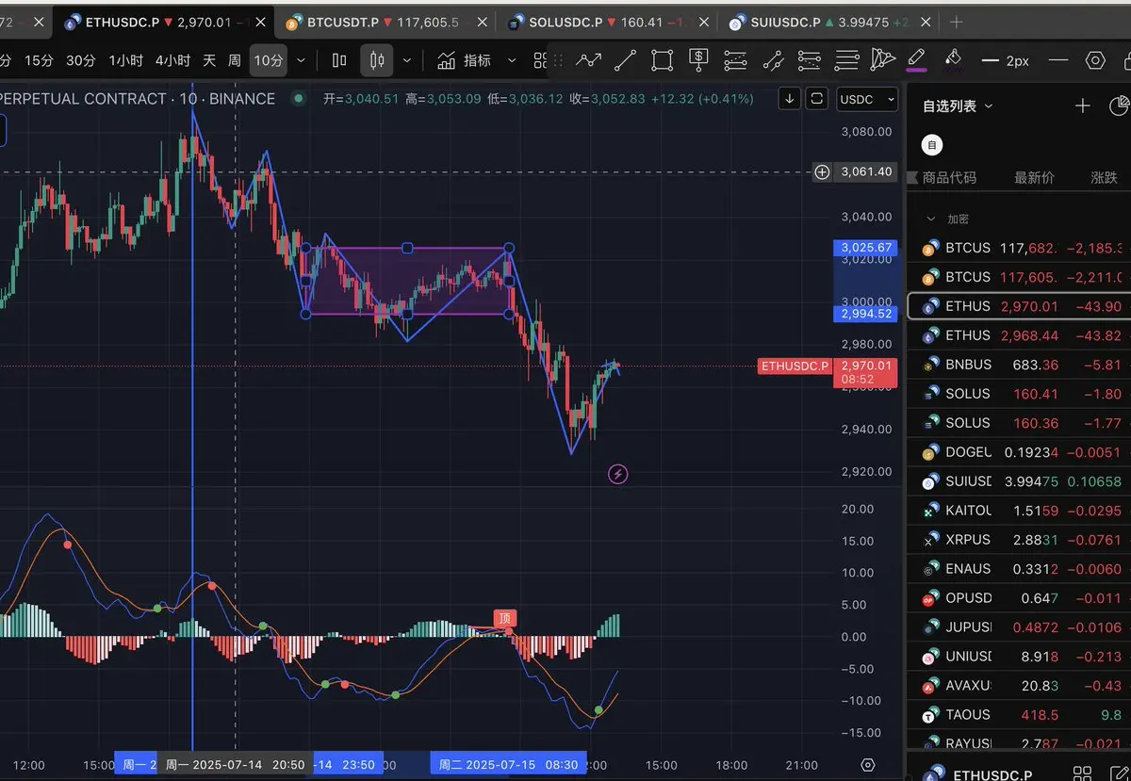1131x781 pixels.
Task: Collapse the 加密 crypto section
Action: (931, 219)
